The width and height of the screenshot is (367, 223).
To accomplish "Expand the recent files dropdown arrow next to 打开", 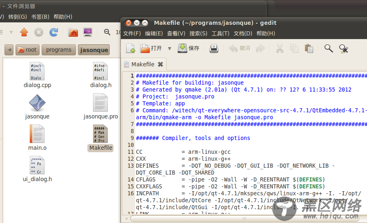I will 169,48.
